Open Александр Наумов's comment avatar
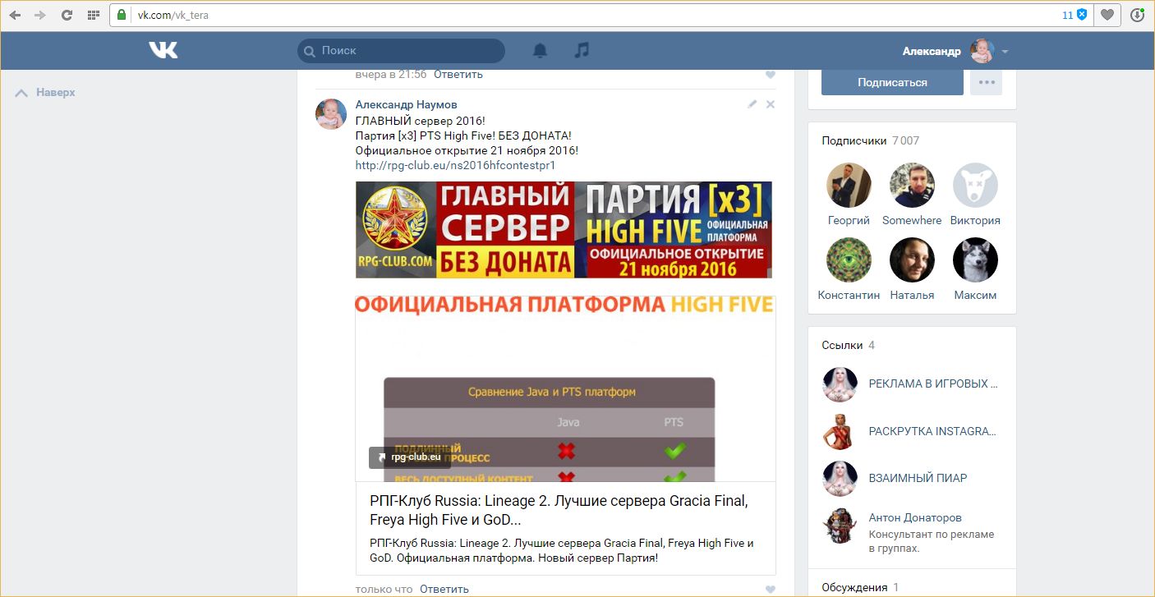The width and height of the screenshot is (1155, 597). (x=331, y=114)
